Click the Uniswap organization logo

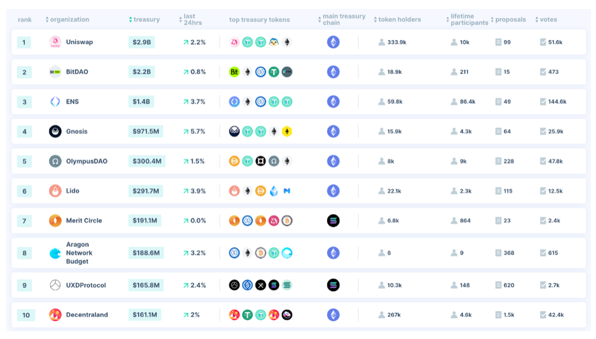tap(55, 42)
